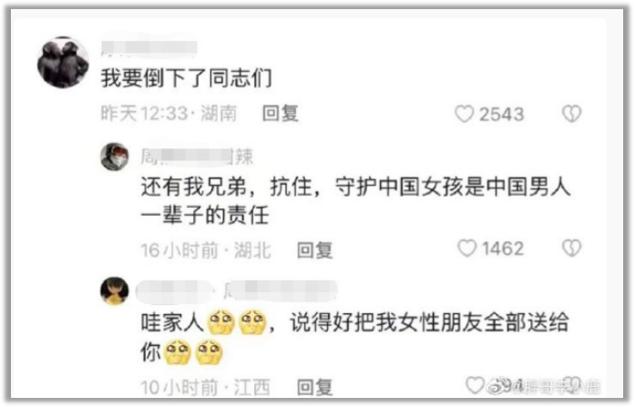
Task: Open the blurred username of top commenter
Action: 149,47
